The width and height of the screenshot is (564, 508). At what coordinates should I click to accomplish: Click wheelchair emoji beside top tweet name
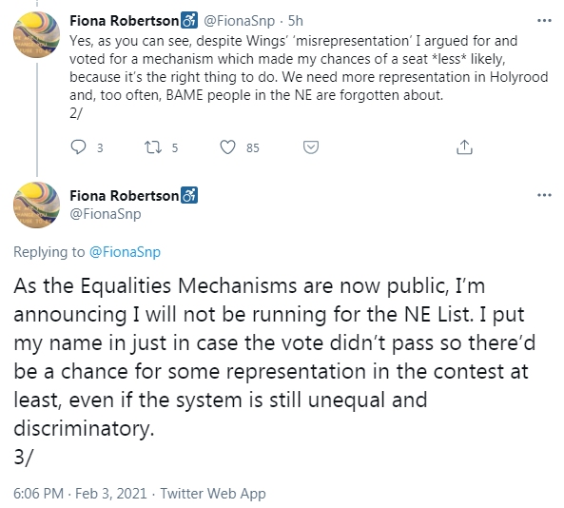tap(189, 20)
